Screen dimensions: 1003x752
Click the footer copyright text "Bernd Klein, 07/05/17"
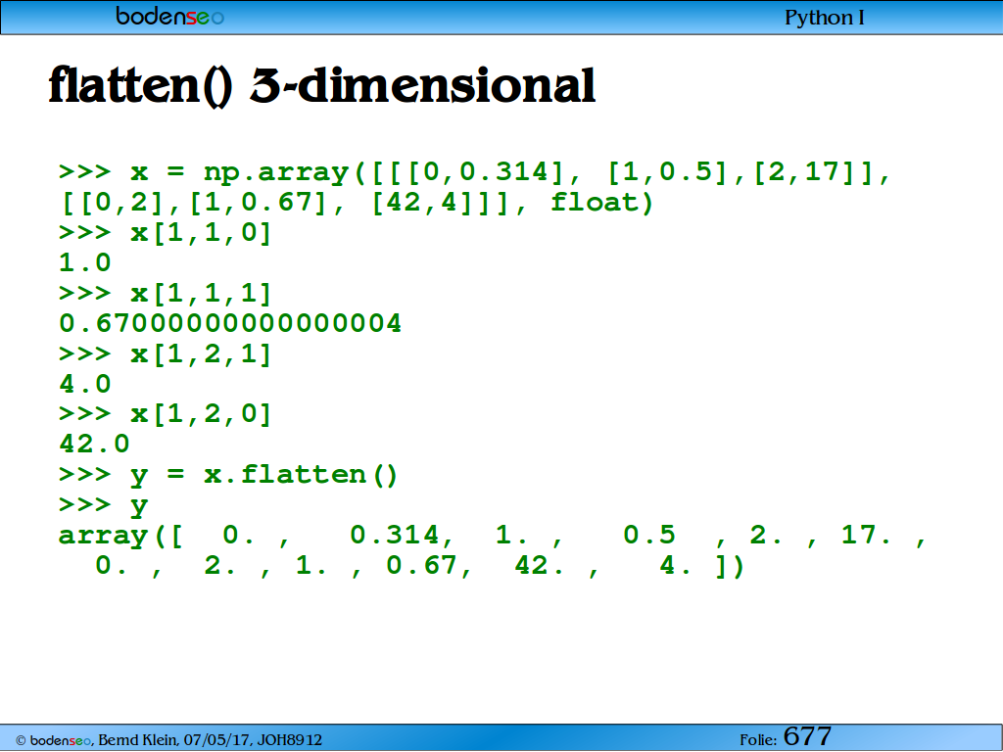coord(174,740)
